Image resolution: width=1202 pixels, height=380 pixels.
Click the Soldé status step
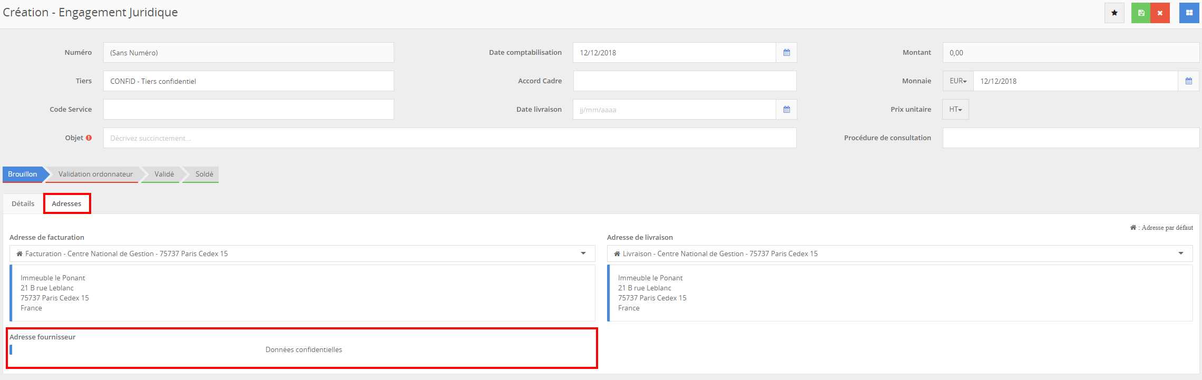pos(204,174)
